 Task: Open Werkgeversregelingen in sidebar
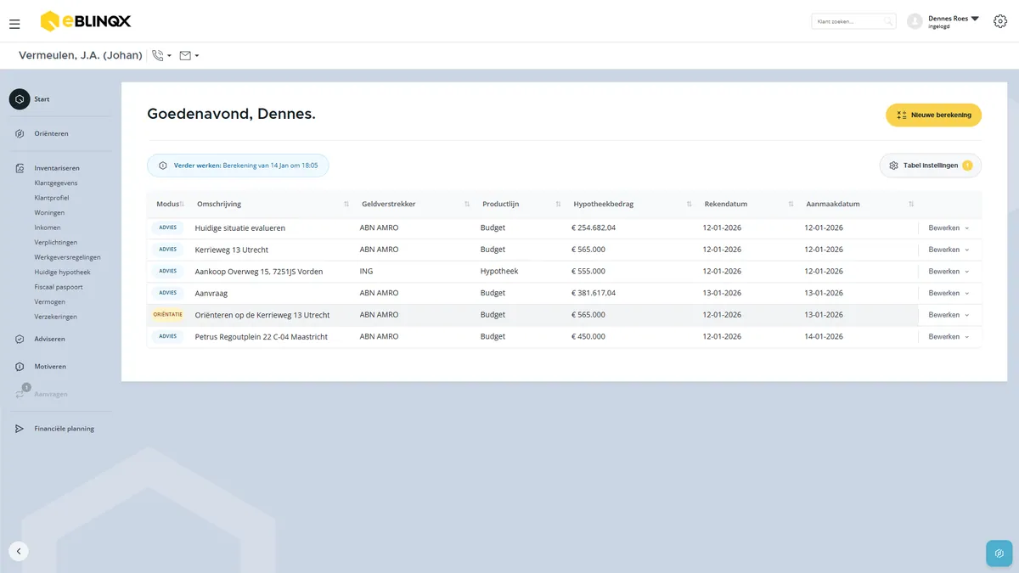click(68, 257)
